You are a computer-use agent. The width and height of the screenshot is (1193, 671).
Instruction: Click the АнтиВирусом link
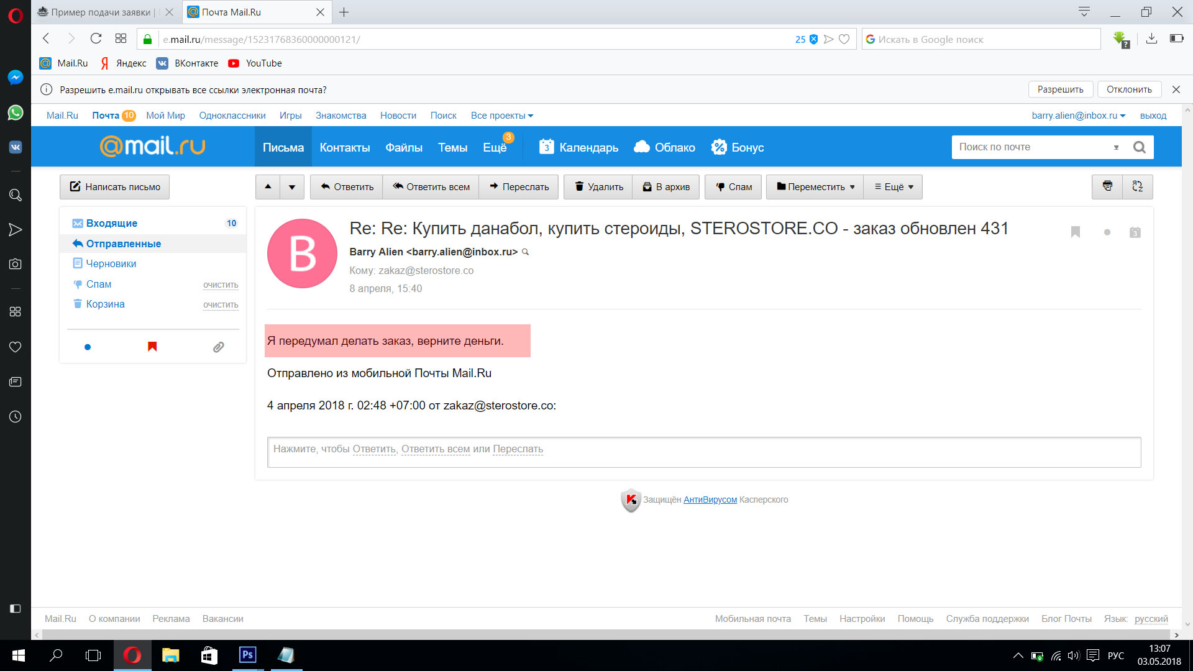(710, 500)
